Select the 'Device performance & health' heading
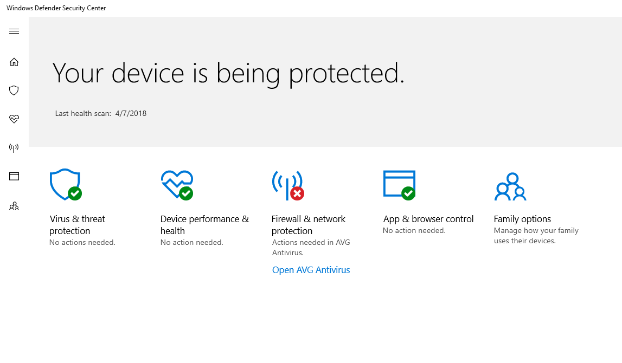Image resolution: width=622 pixels, height=363 pixels. click(204, 225)
